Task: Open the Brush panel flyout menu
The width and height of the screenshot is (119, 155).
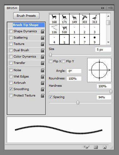Action: coord(110,8)
